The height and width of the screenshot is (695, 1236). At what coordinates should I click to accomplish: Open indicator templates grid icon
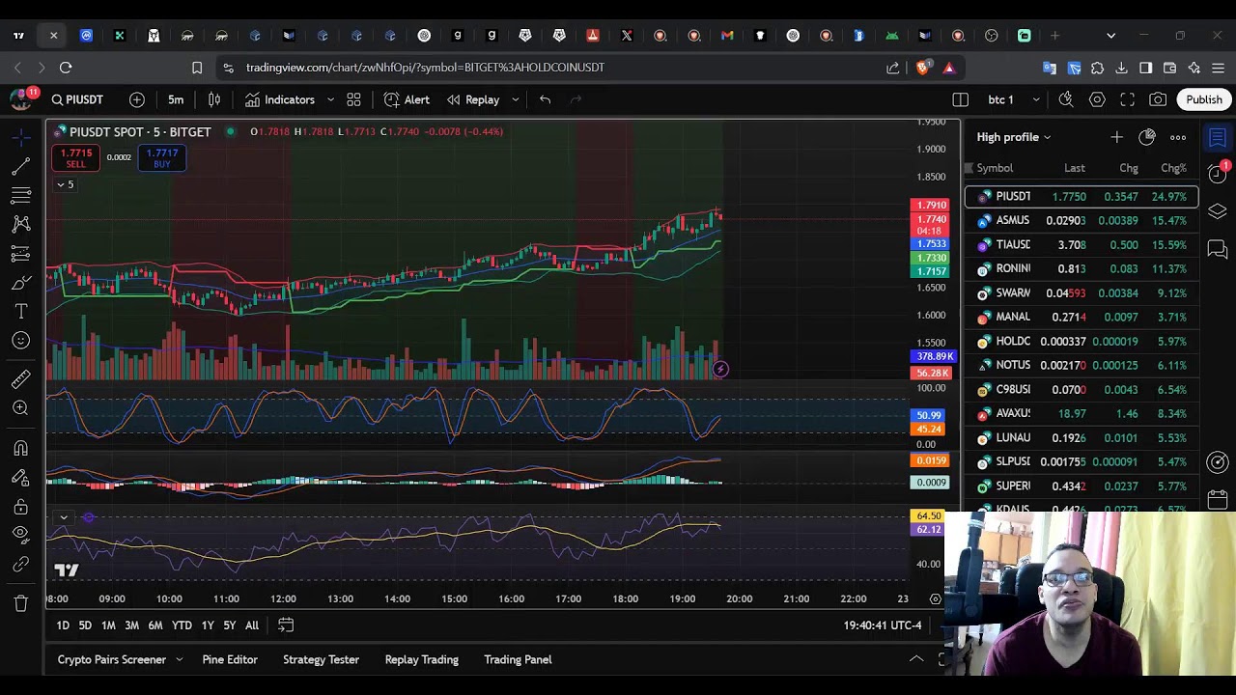(x=353, y=99)
